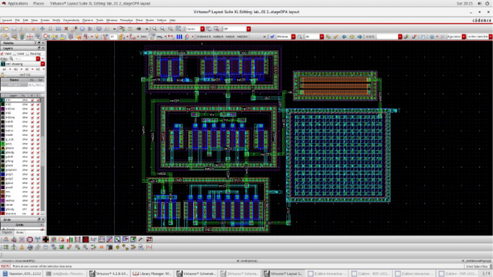Select the poly1 layer color swatch
Screen dimensions: 493x277
point(3,173)
